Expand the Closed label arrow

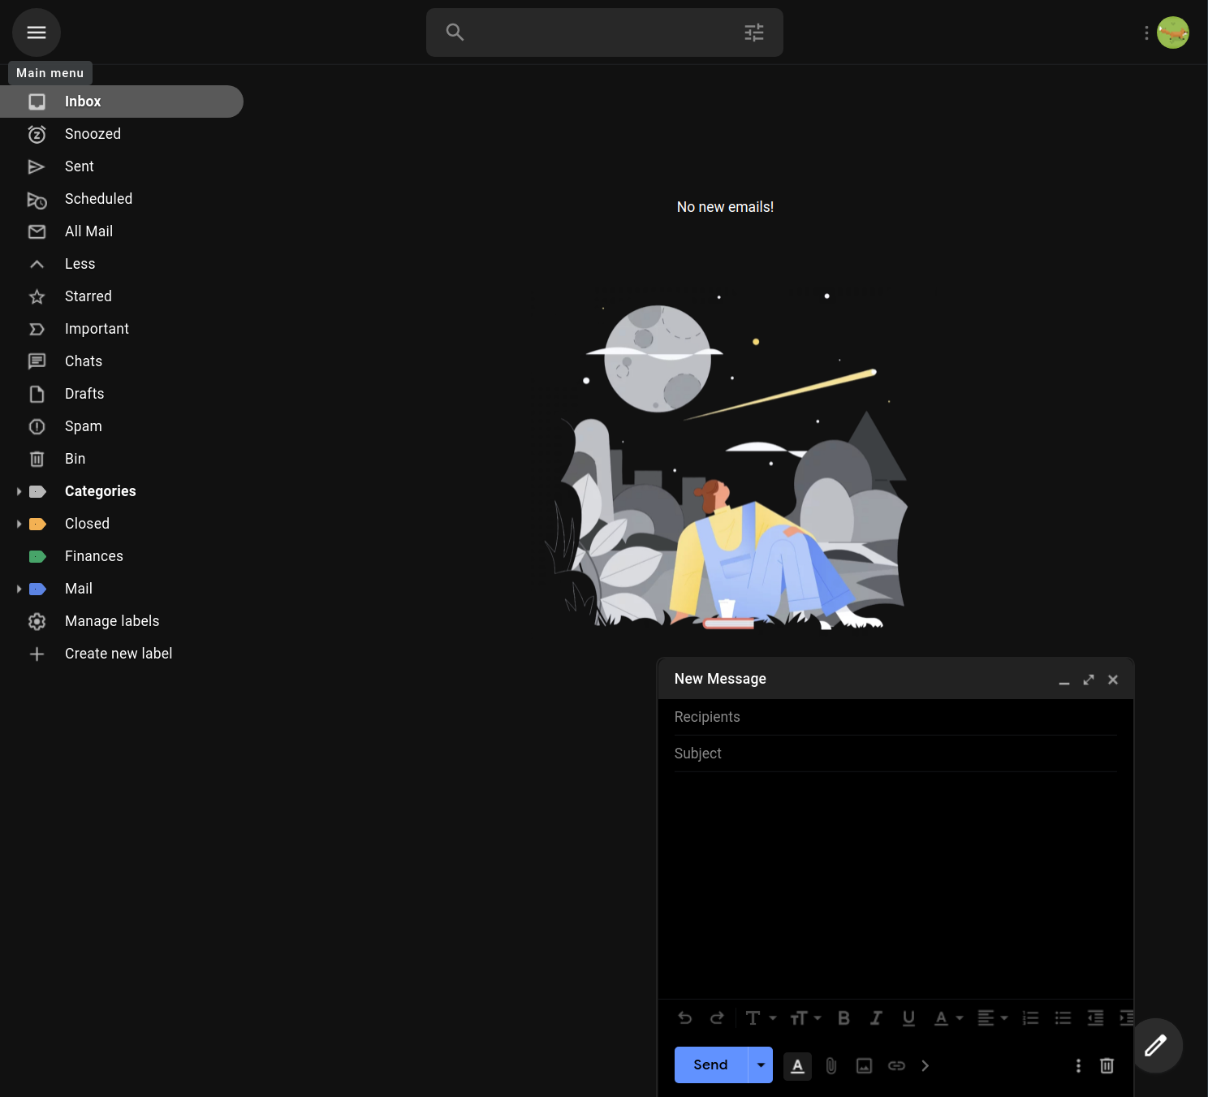19,524
